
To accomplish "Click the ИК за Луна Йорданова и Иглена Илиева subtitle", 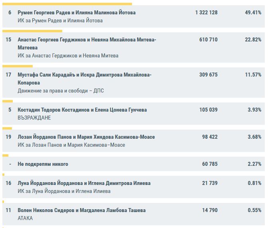I will 64,191.
